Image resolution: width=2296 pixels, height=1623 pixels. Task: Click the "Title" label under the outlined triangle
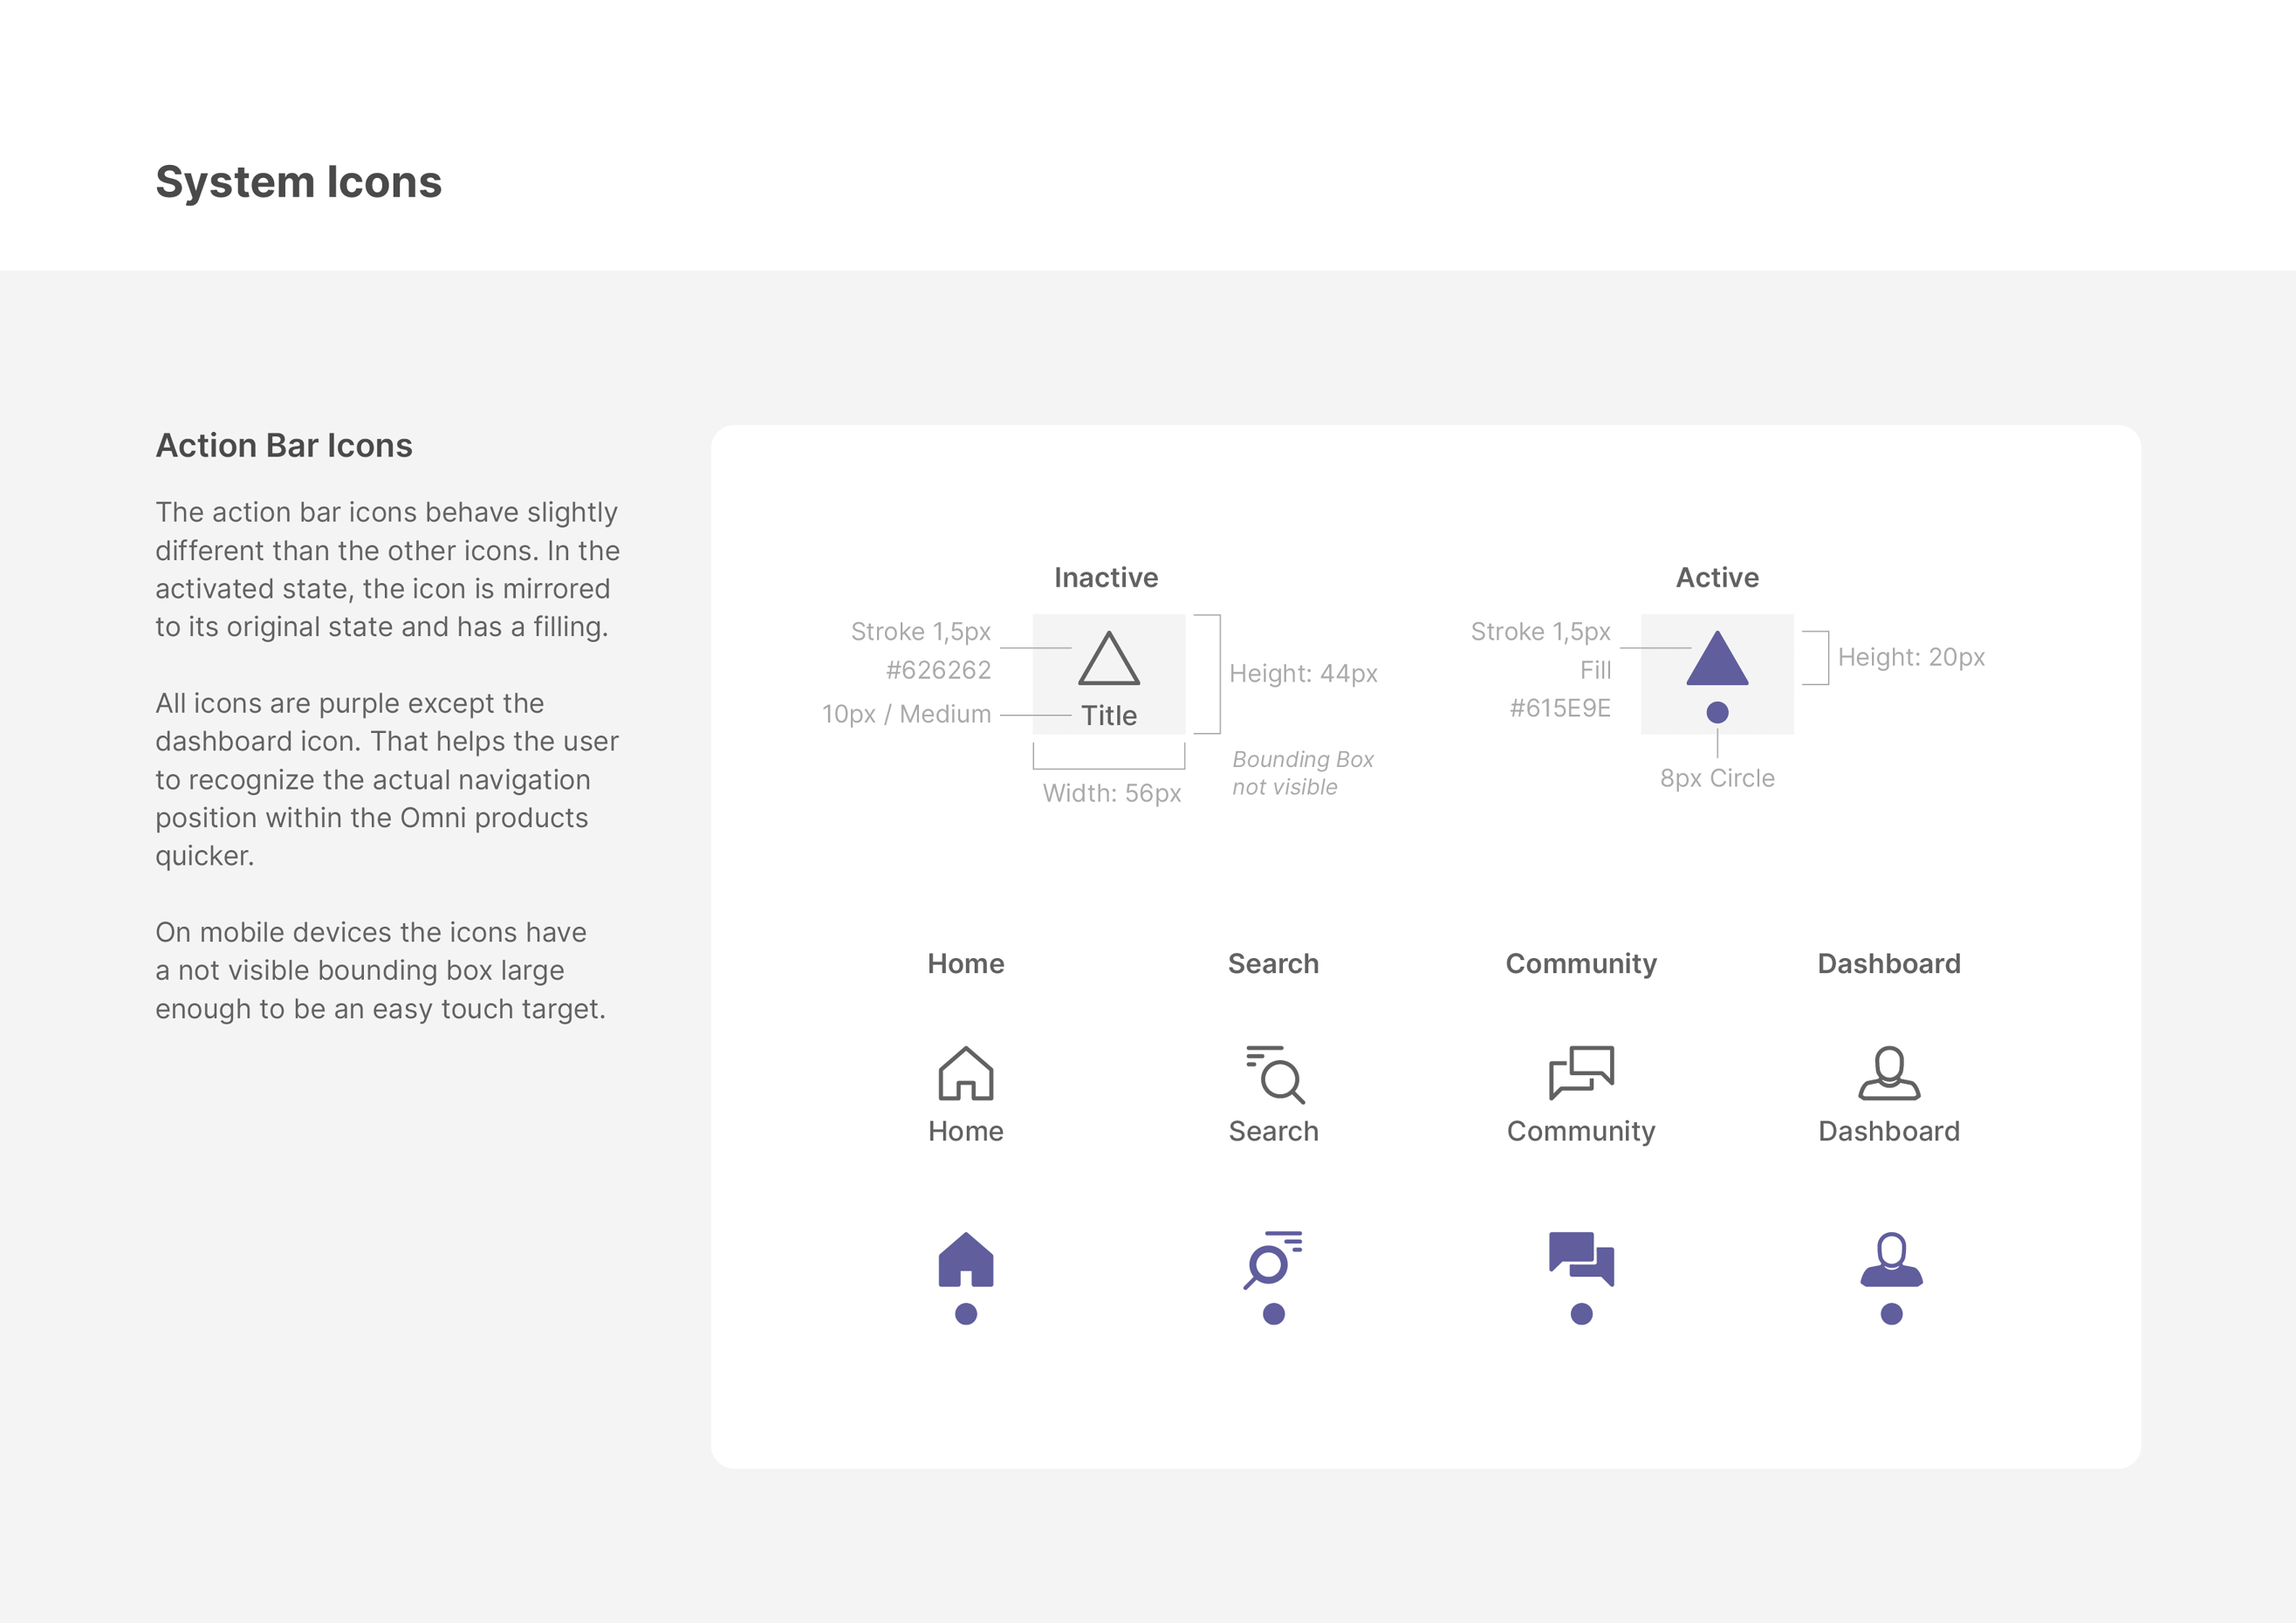1108,716
